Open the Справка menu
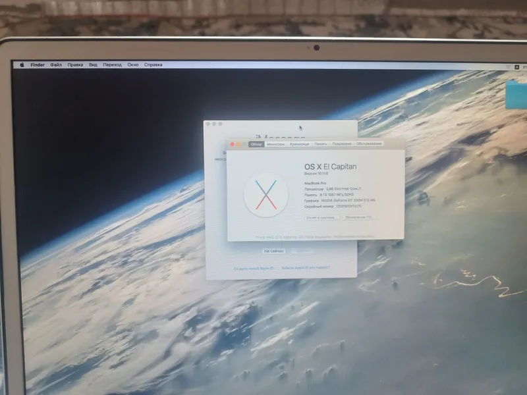527x395 pixels. pyautogui.click(x=153, y=65)
